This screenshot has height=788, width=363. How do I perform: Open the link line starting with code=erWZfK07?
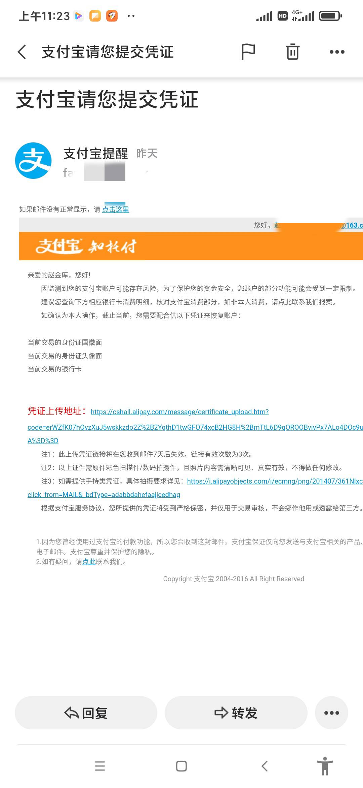(x=195, y=427)
